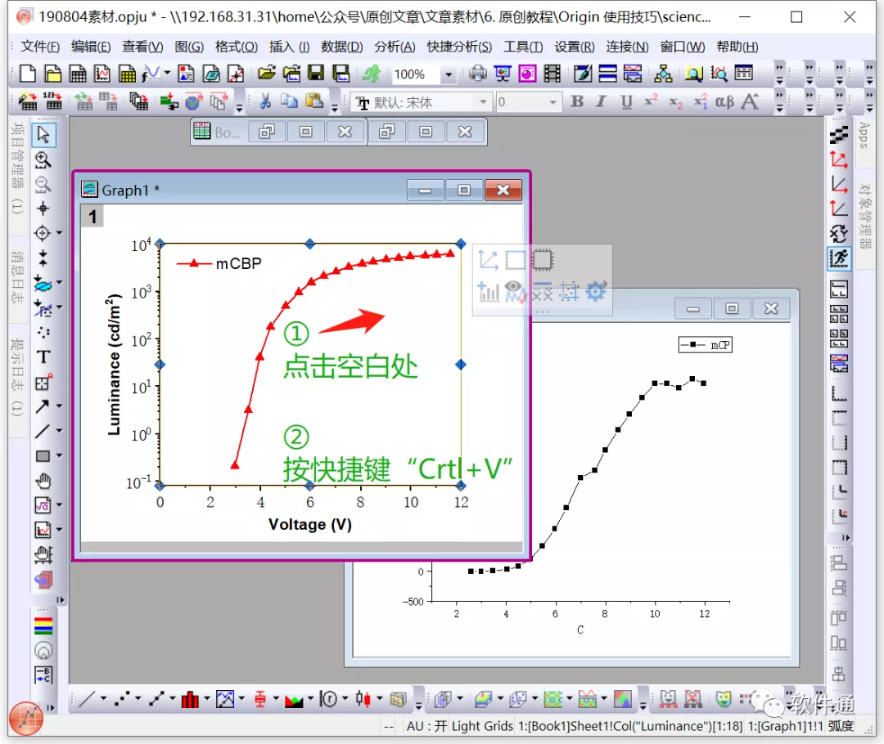Click the Open file icon
Image resolution: width=884 pixels, height=744 pixels.
(266, 74)
